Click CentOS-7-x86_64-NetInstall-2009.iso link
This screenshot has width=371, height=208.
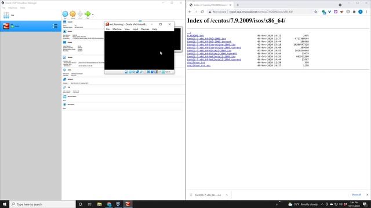point(211,57)
